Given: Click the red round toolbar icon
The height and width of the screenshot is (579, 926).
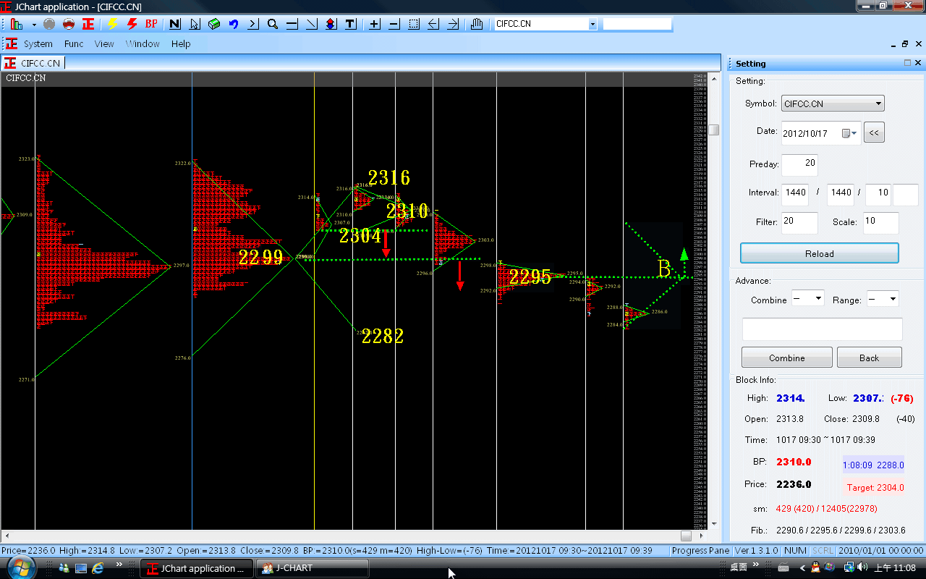Looking at the screenshot, I should tap(69, 24).
